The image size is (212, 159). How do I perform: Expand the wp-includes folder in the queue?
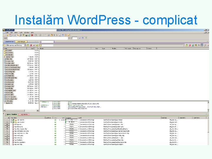tap(11, 122)
